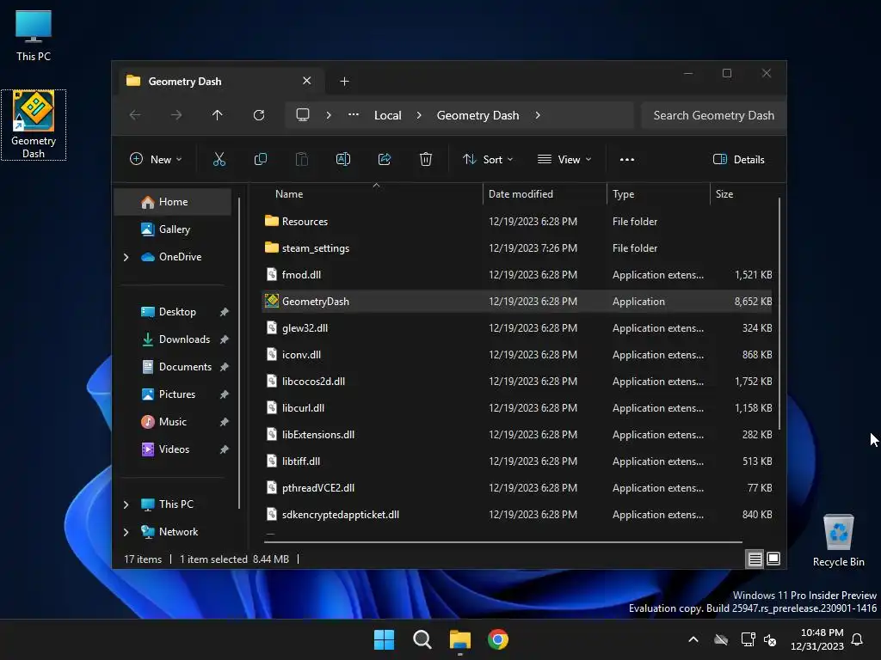Click the address bar ellipsis breadcrumb
Viewport: 881px width, 660px height.
tap(354, 114)
